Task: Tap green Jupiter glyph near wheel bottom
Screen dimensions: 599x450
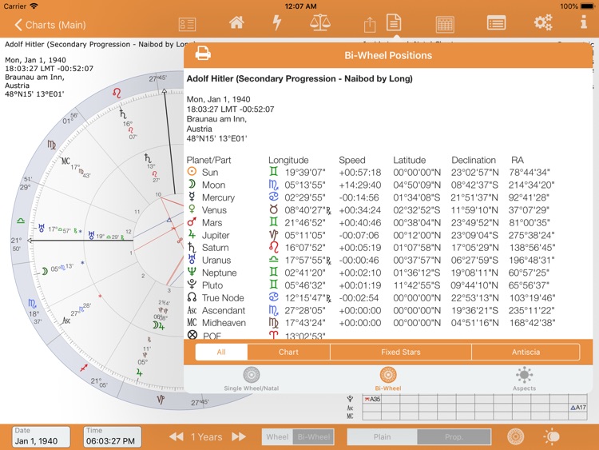Action: pyautogui.click(x=140, y=372)
